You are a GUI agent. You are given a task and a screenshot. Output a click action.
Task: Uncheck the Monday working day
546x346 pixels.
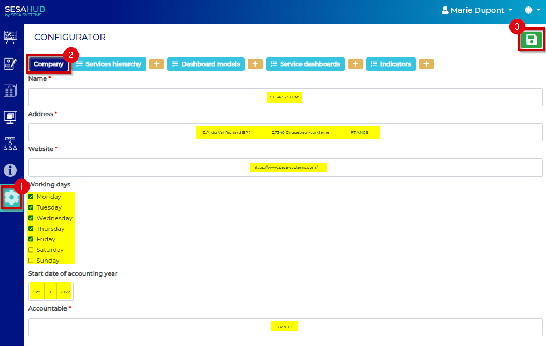pos(31,197)
